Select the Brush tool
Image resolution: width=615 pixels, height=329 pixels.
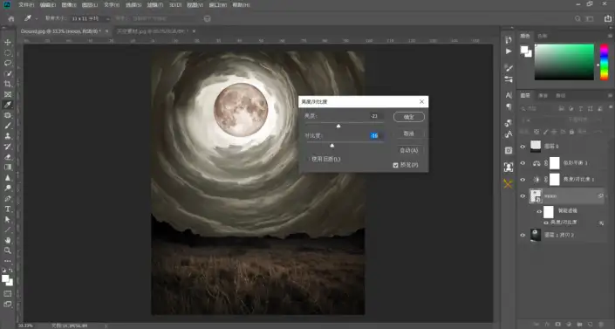click(8, 126)
